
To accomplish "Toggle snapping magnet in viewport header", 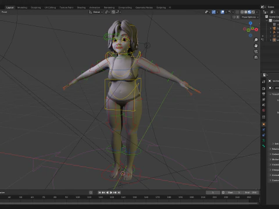I will 113,12.
